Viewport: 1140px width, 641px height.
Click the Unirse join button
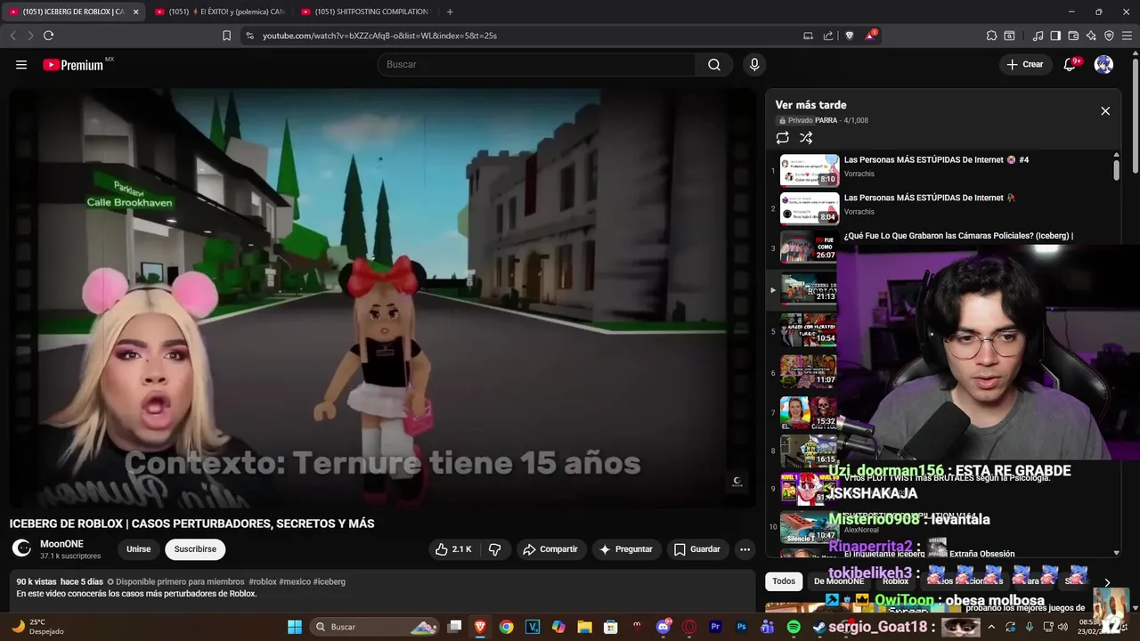pos(138,549)
